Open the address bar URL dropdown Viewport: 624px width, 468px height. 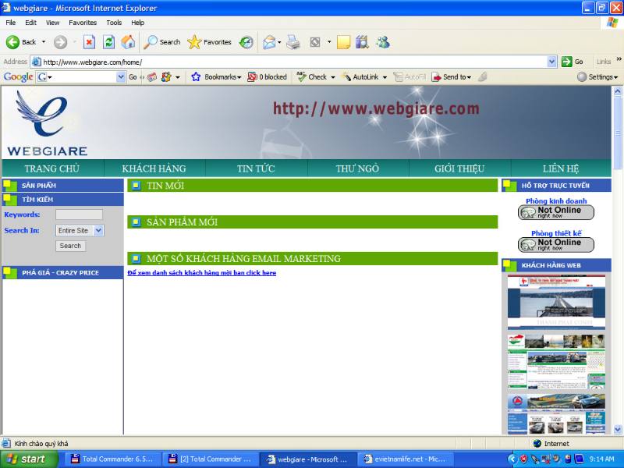552,62
